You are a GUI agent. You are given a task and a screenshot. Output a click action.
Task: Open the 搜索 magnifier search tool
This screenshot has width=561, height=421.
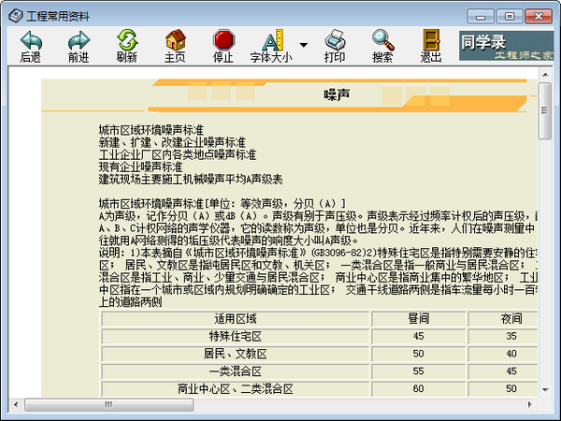[382, 39]
